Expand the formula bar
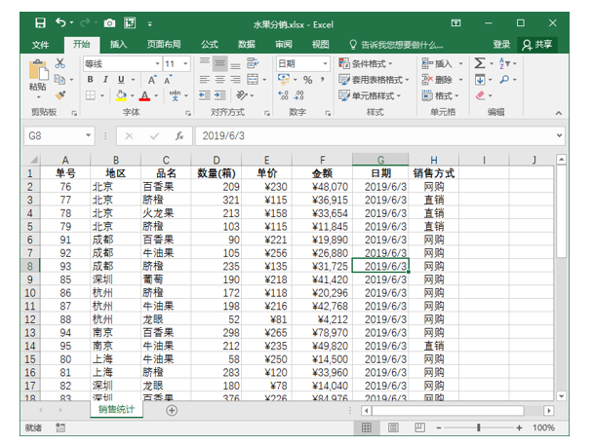Image resolution: width=593 pixels, height=446 pixels. click(559, 135)
